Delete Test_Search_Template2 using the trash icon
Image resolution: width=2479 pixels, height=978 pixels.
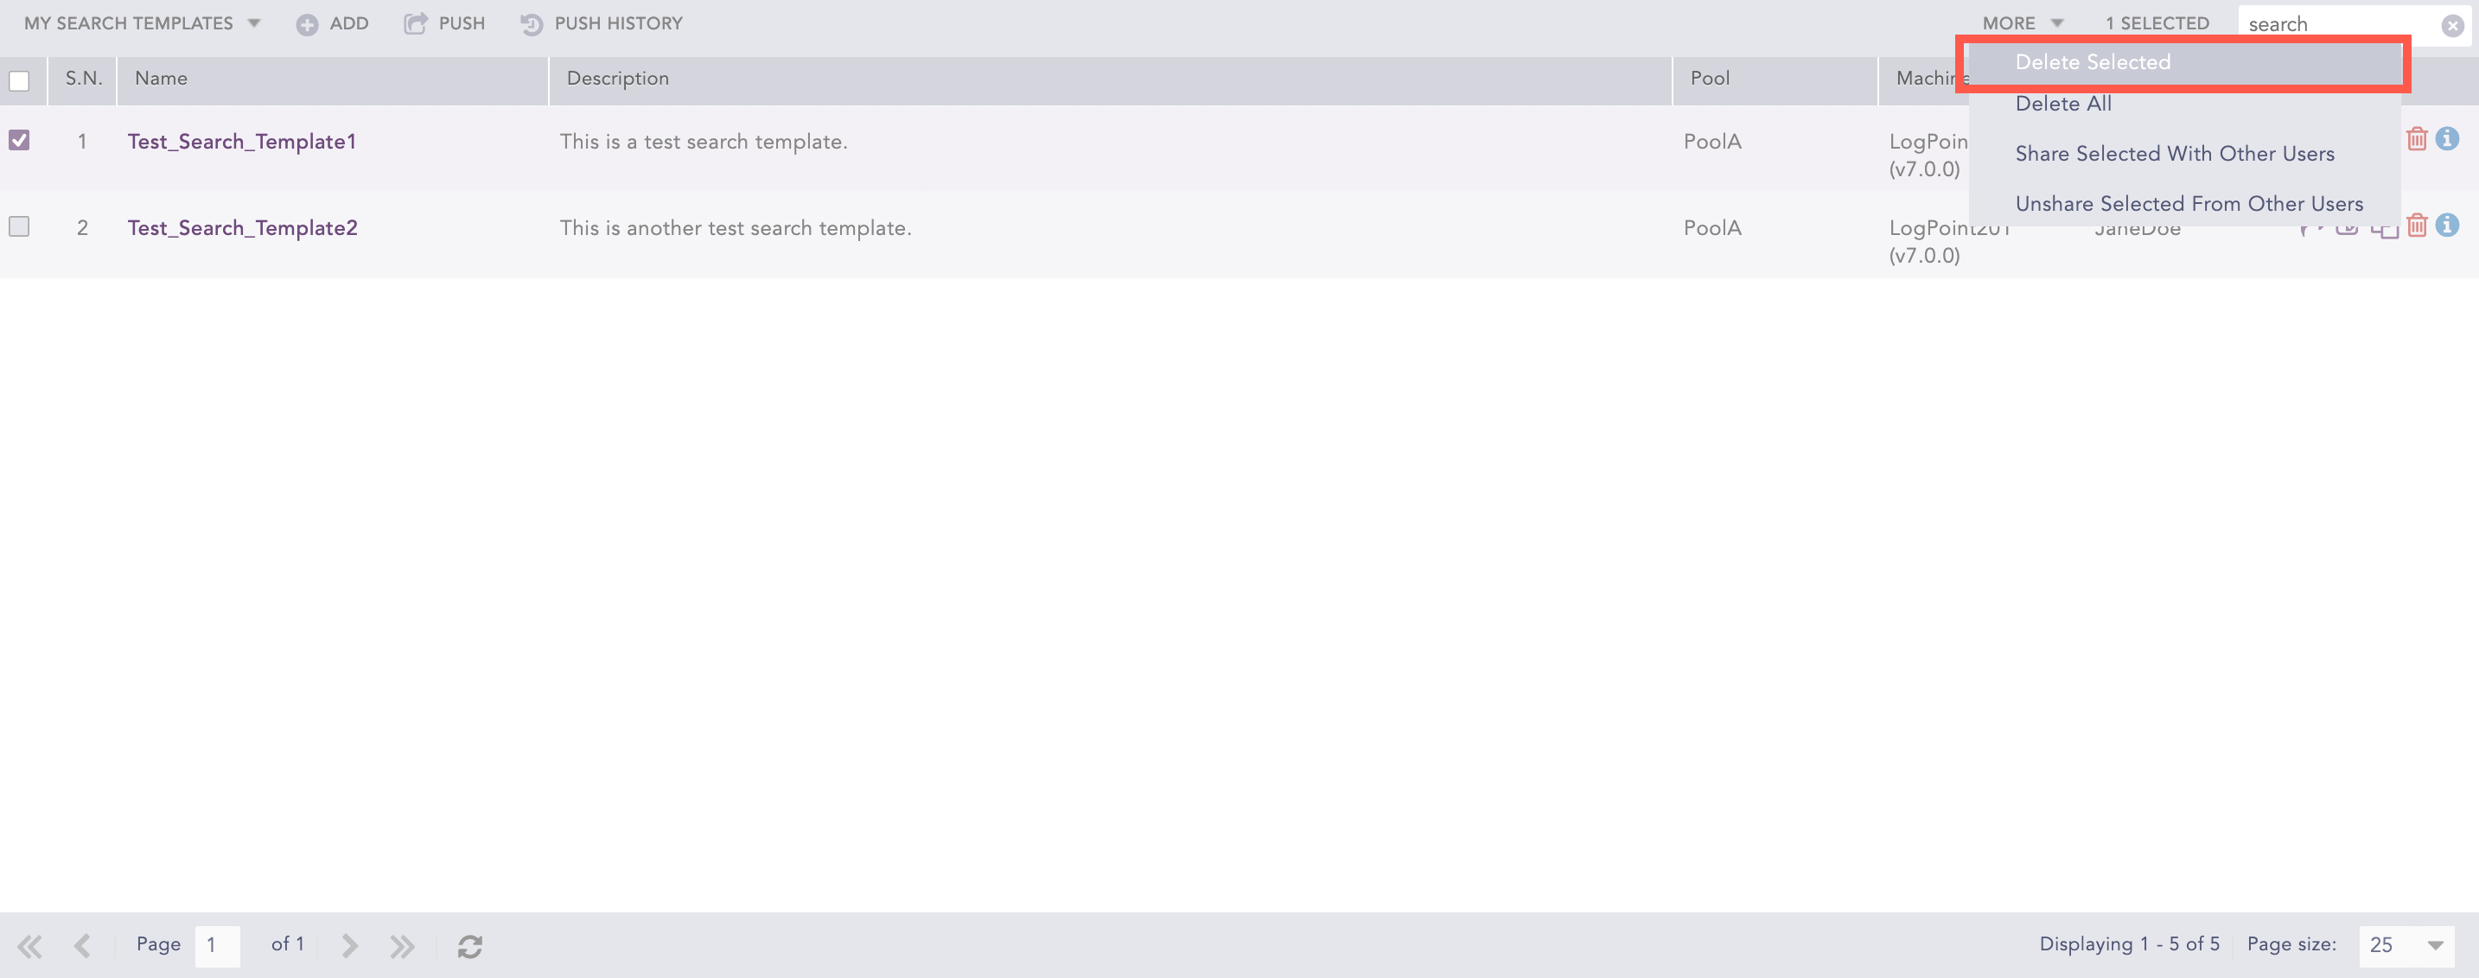(x=2416, y=226)
